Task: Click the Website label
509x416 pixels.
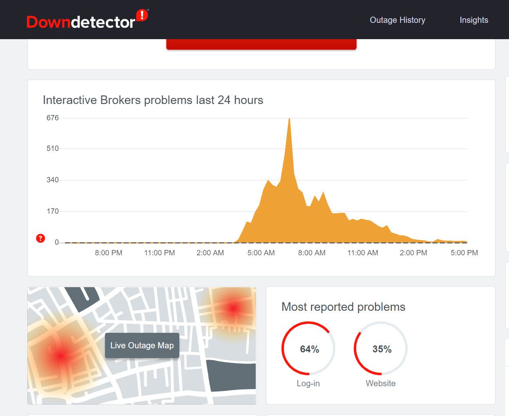Action: click(381, 383)
